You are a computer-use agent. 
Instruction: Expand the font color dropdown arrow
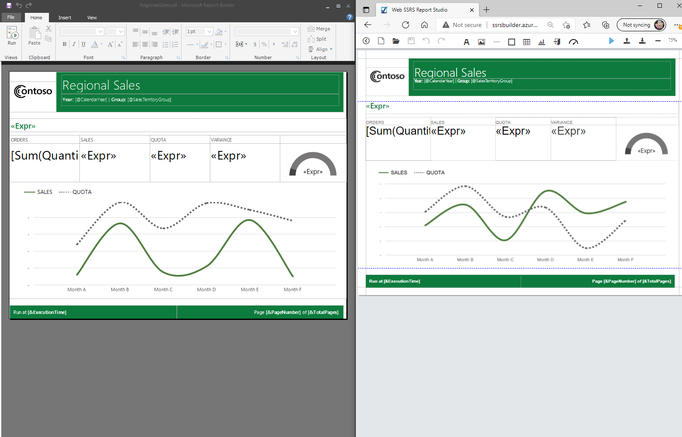coord(101,44)
